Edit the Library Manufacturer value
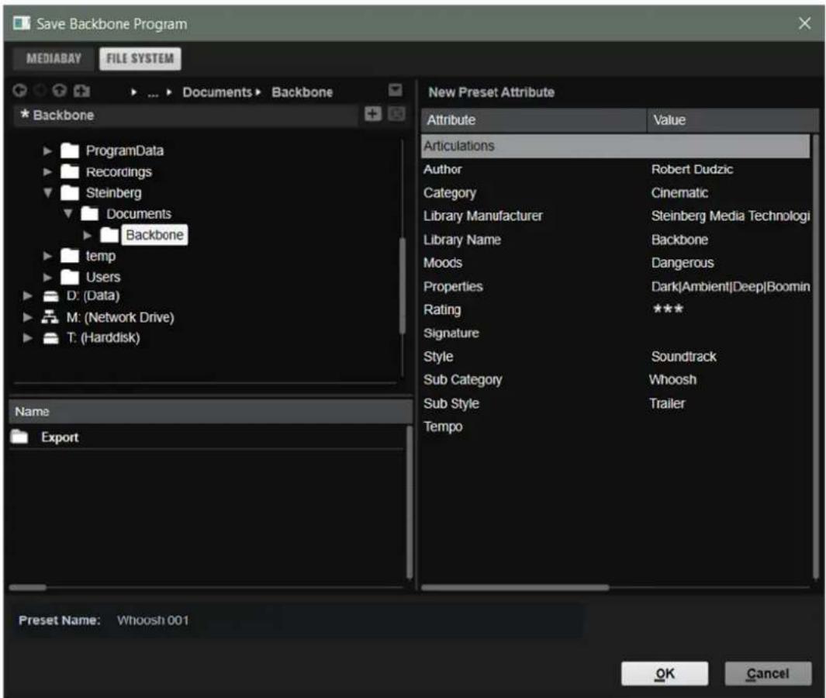 730,216
